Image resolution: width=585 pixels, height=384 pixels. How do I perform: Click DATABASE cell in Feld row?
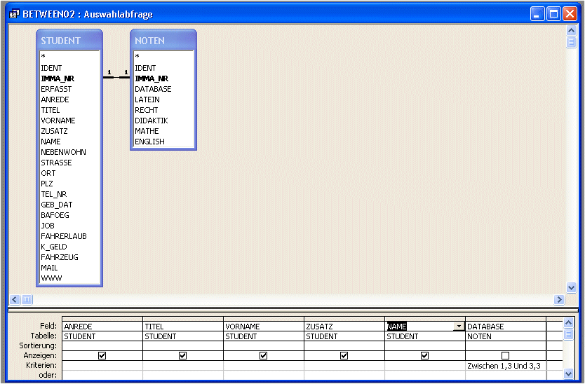(506, 327)
